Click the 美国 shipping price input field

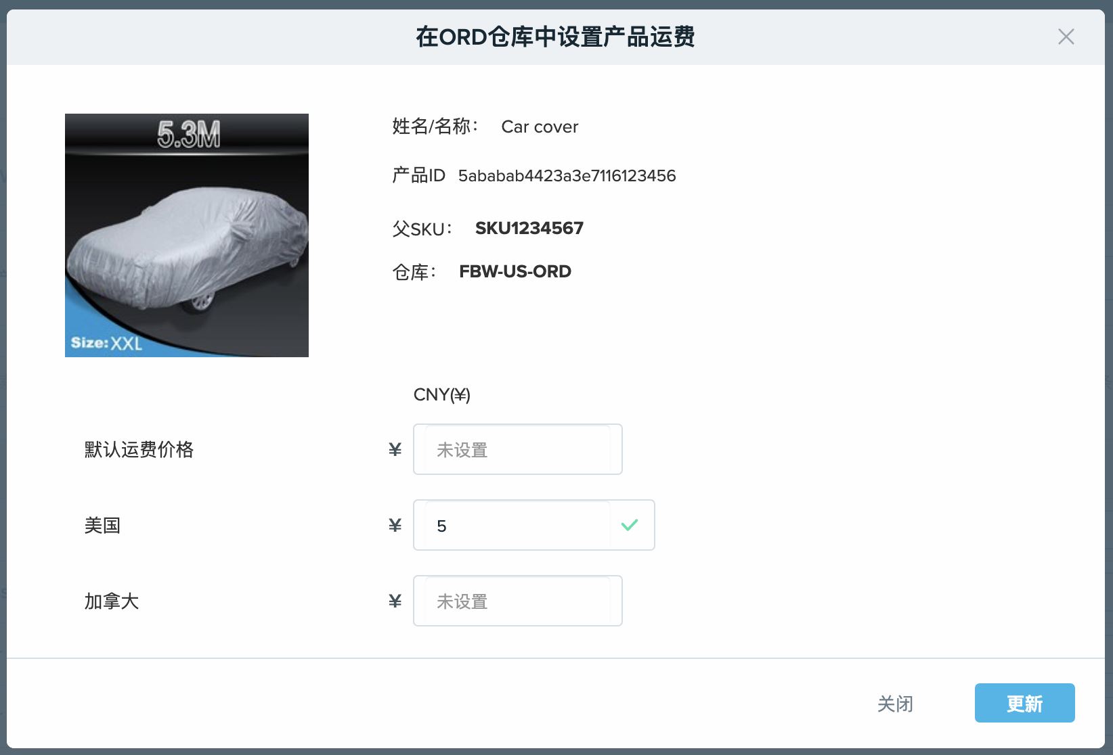534,525
